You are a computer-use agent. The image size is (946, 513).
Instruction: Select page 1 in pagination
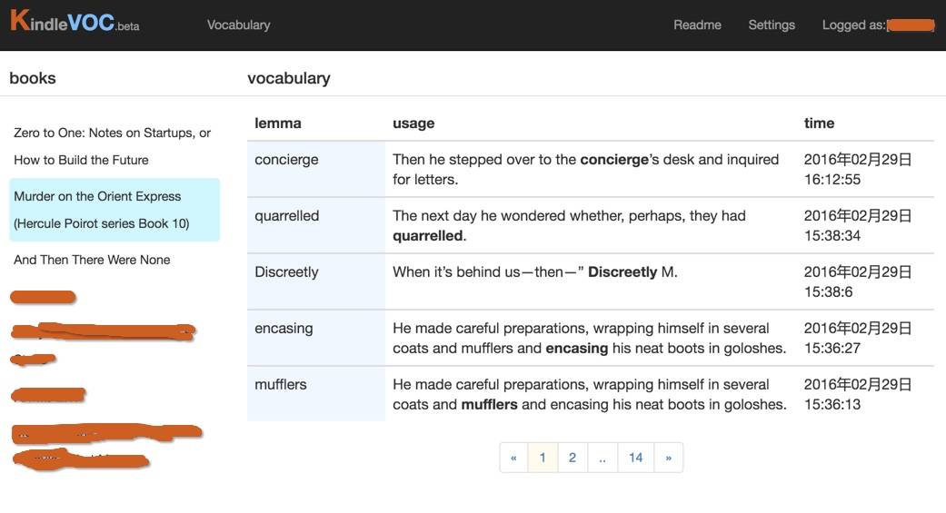543,458
